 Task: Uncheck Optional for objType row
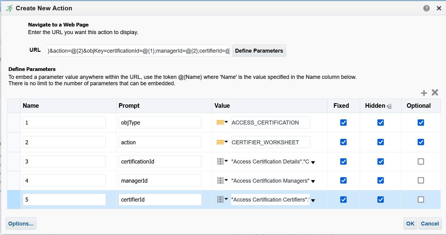[x=421, y=122]
